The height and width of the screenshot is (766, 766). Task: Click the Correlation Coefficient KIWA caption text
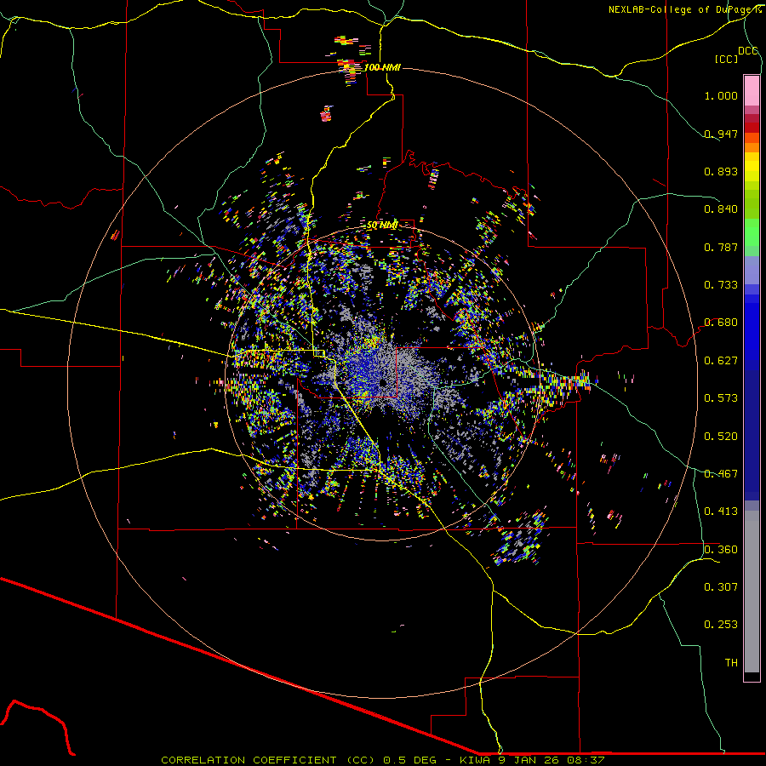[x=383, y=760]
